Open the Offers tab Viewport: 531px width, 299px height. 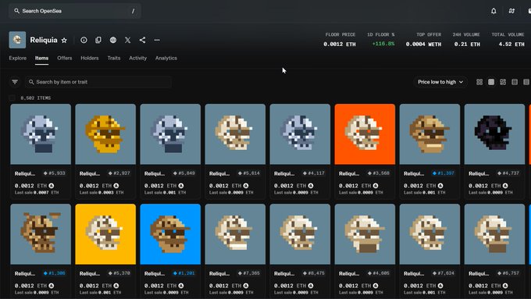[x=64, y=58]
